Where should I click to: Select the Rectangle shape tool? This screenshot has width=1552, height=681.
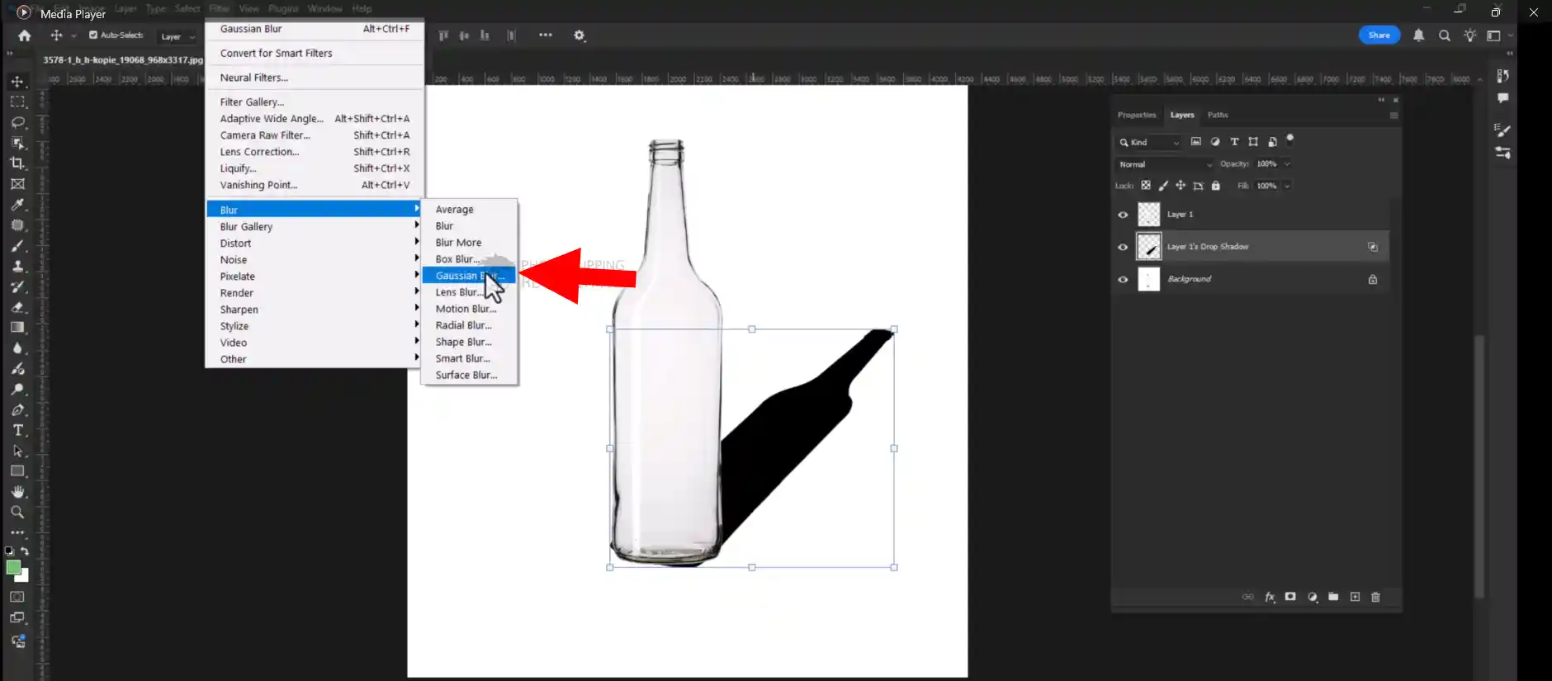17,471
